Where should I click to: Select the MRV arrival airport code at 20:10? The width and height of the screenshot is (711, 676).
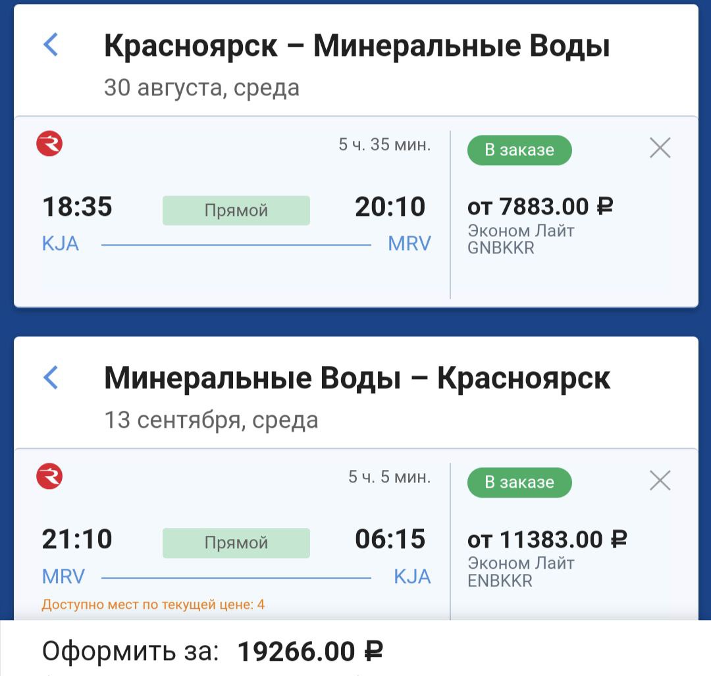point(409,244)
